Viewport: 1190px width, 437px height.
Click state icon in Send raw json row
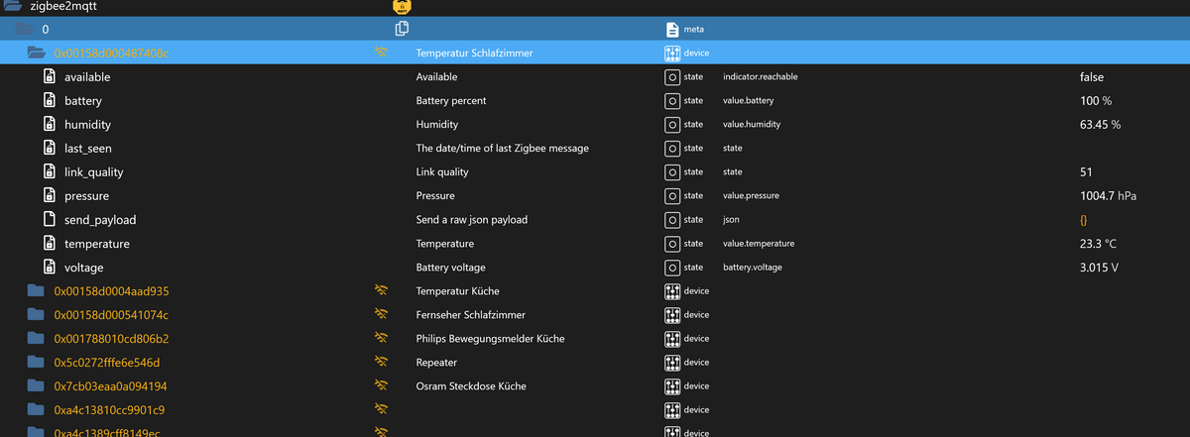pyautogui.click(x=672, y=219)
